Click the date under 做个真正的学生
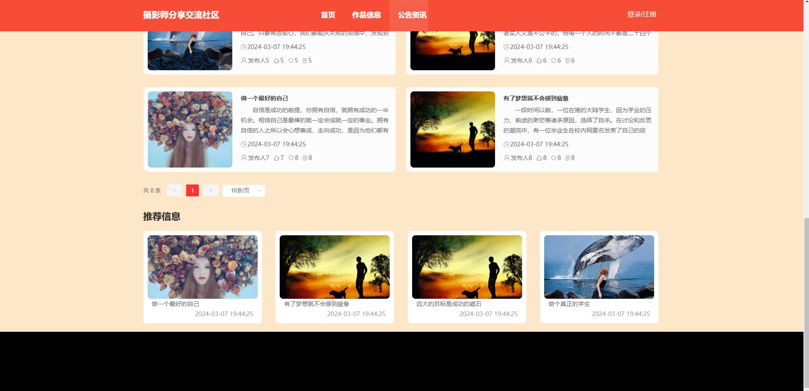Viewport: 809px width, 391px height. point(621,314)
